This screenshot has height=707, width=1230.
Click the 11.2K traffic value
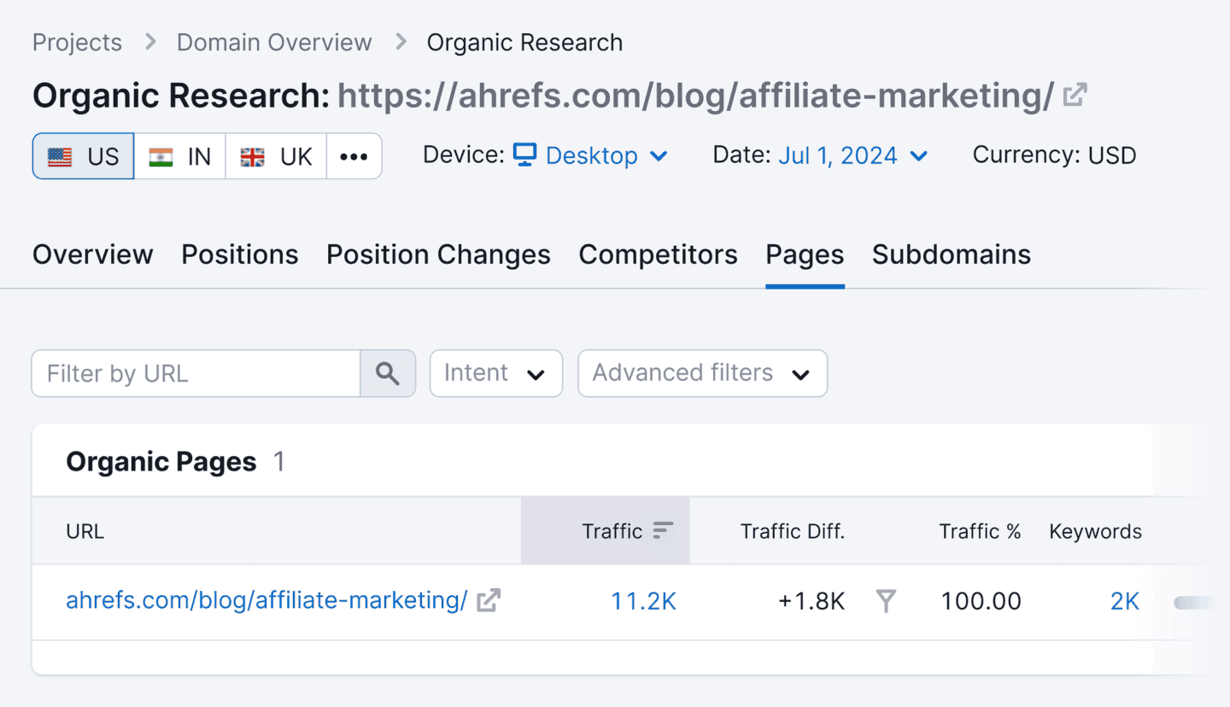click(643, 601)
